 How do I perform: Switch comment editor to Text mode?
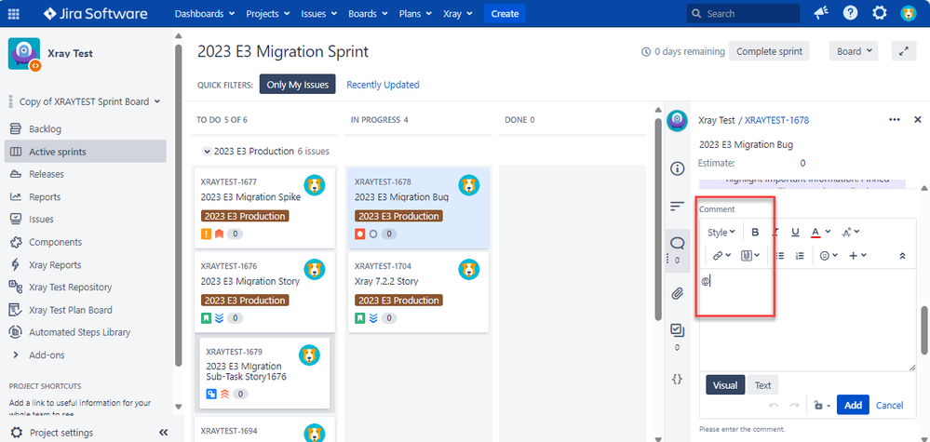click(762, 386)
